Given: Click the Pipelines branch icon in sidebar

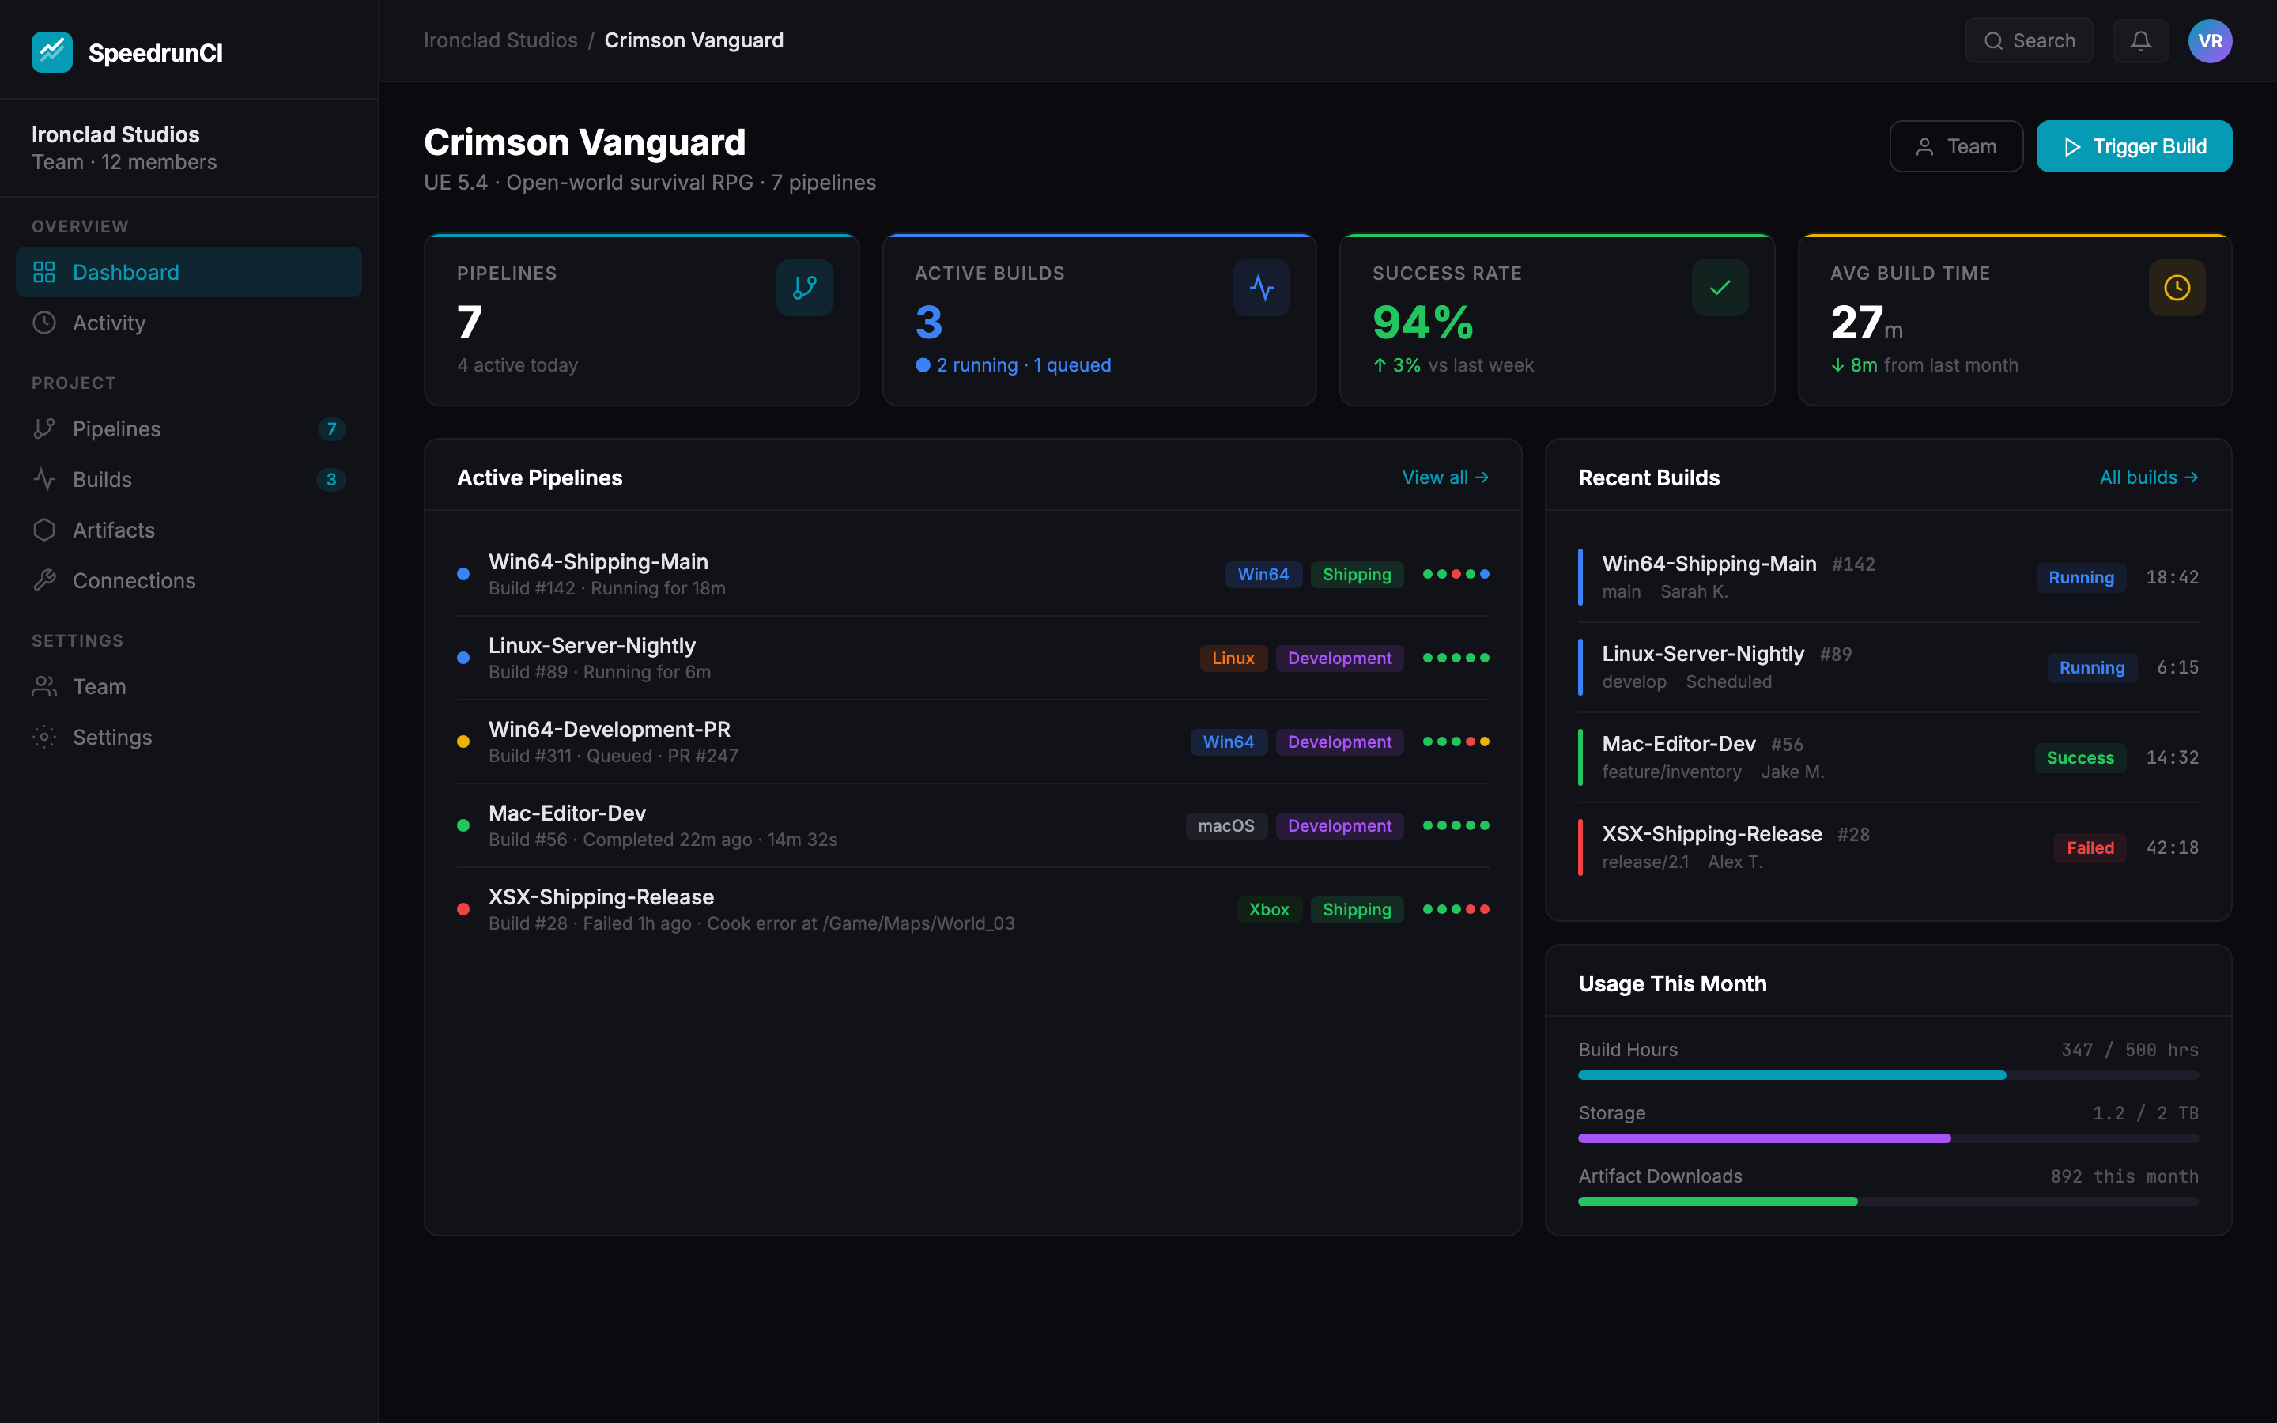Looking at the screenshot, I should coord(44,429).
